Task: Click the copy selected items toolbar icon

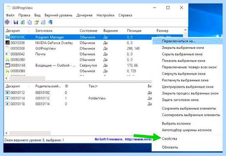Action: click(29, 22)
